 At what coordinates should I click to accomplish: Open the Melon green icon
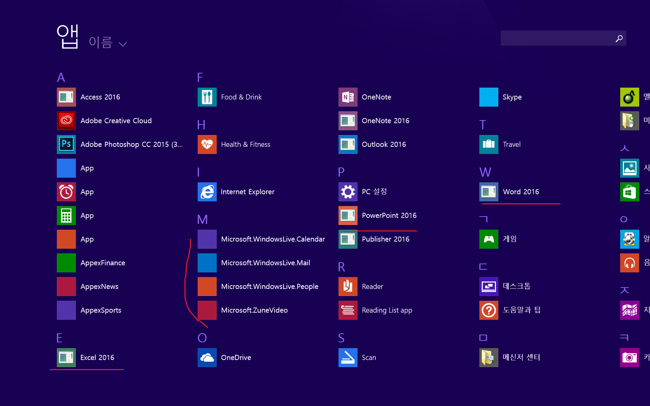(x=630, y=97)
